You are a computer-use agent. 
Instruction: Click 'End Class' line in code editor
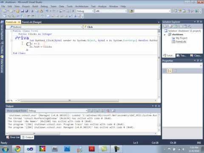(19, 53)
